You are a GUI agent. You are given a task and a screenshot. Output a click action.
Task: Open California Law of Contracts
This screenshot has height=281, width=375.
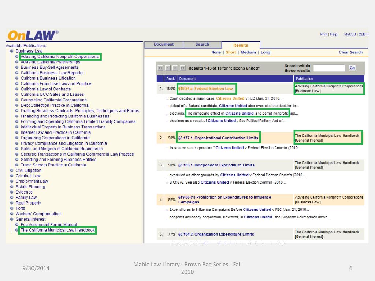click(46, 89)
